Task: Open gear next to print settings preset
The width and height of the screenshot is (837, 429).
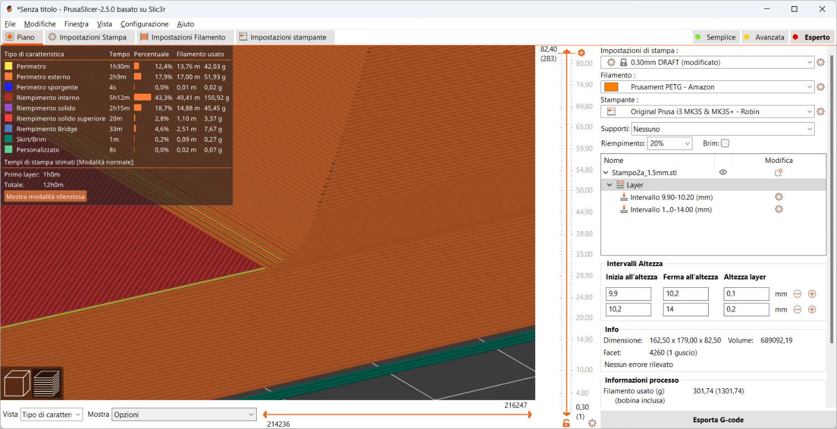Action: [820, 62]
